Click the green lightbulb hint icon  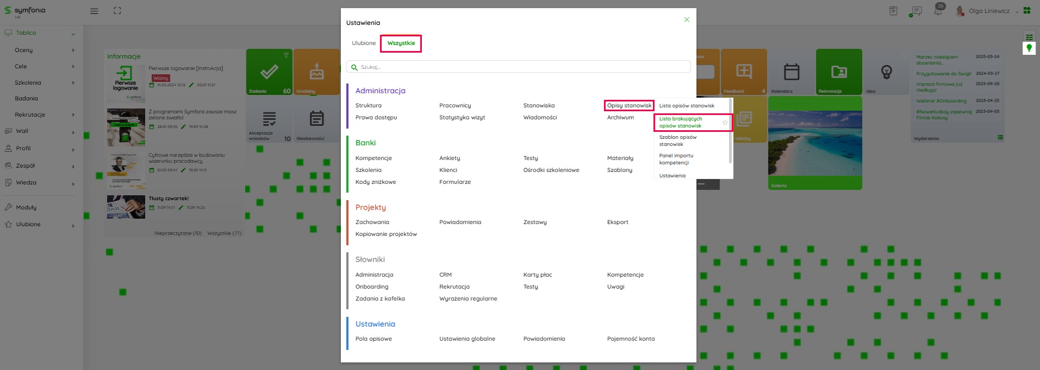pyautogui.click(x=1029, y=48)
